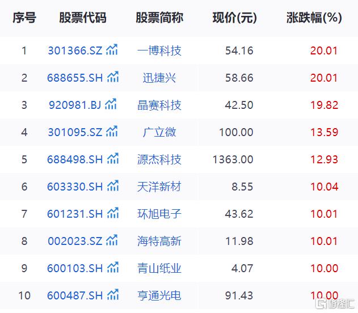Open chart icon beside 600103.SH
Screen dimensions: 358x313
coord(113,267)
